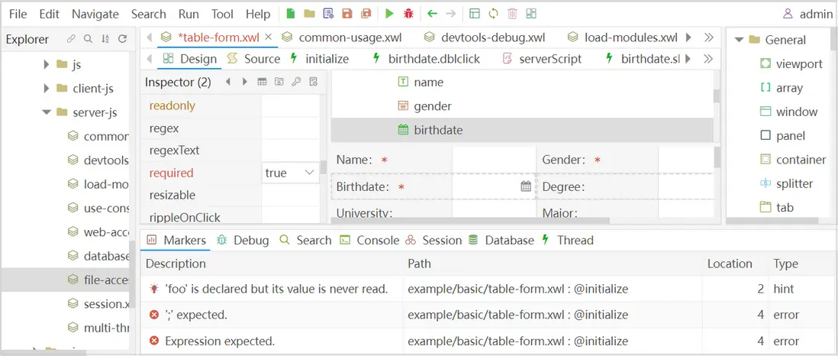Click the green New File icon
This screenshot has width=838, height=356.
pos(291,14)
